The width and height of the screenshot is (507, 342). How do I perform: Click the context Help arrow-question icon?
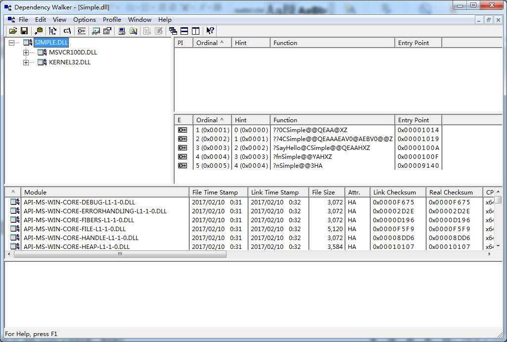(210, 31)
